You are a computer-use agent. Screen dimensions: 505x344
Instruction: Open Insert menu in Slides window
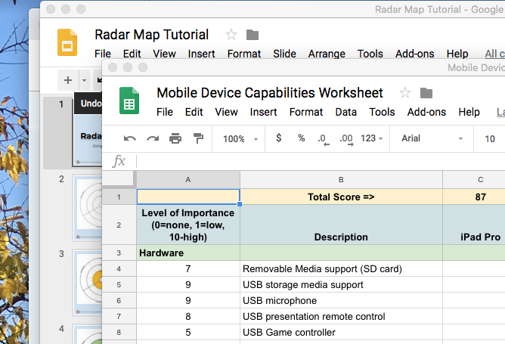[201, 54]
